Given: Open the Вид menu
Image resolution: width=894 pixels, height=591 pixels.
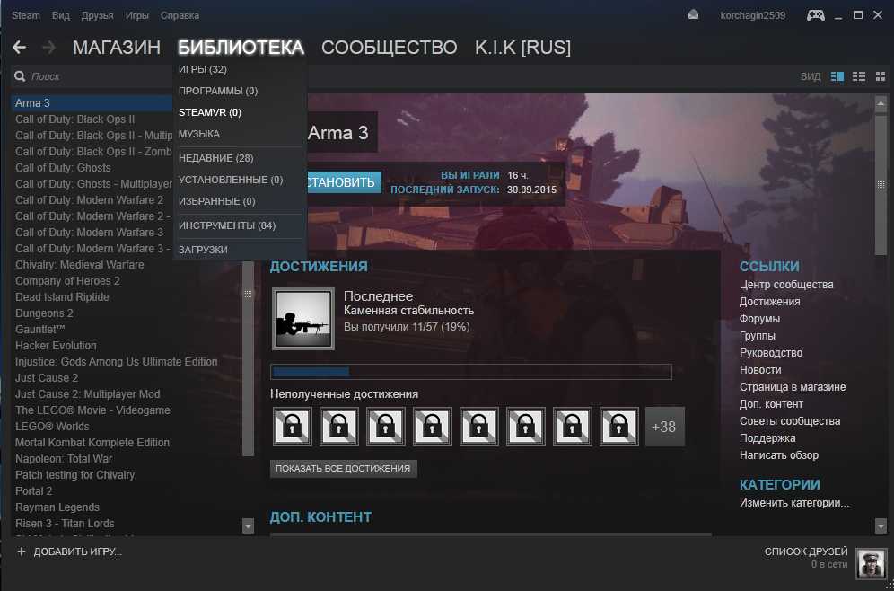Looking at the screenshot, I should [x=60, y=15].
